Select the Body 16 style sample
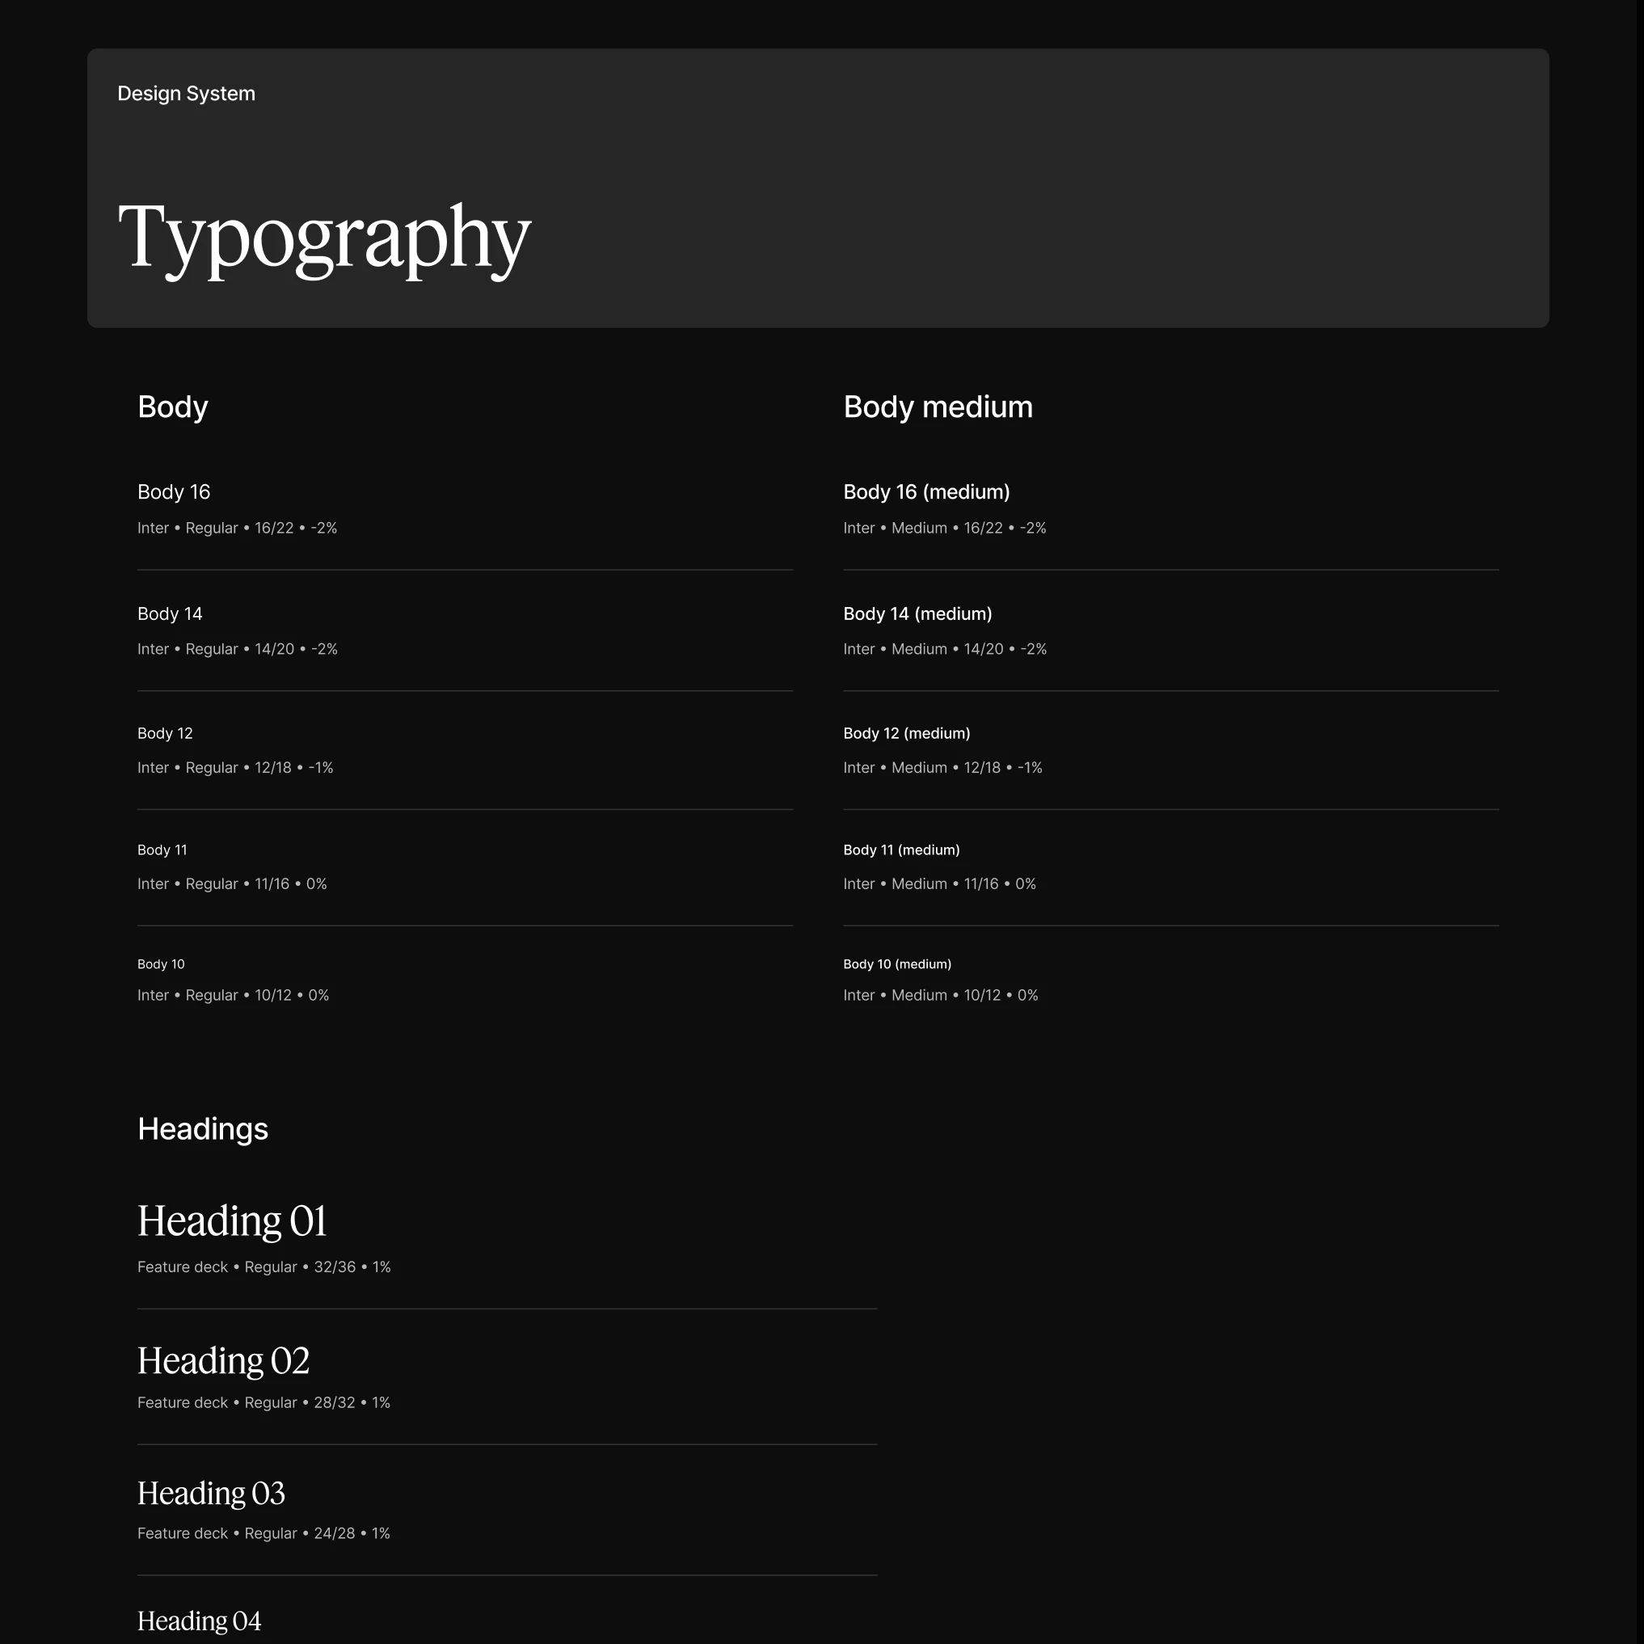Image resolution: width=1644 pixels, height=1644 pixels. click(x=173, y=492)
